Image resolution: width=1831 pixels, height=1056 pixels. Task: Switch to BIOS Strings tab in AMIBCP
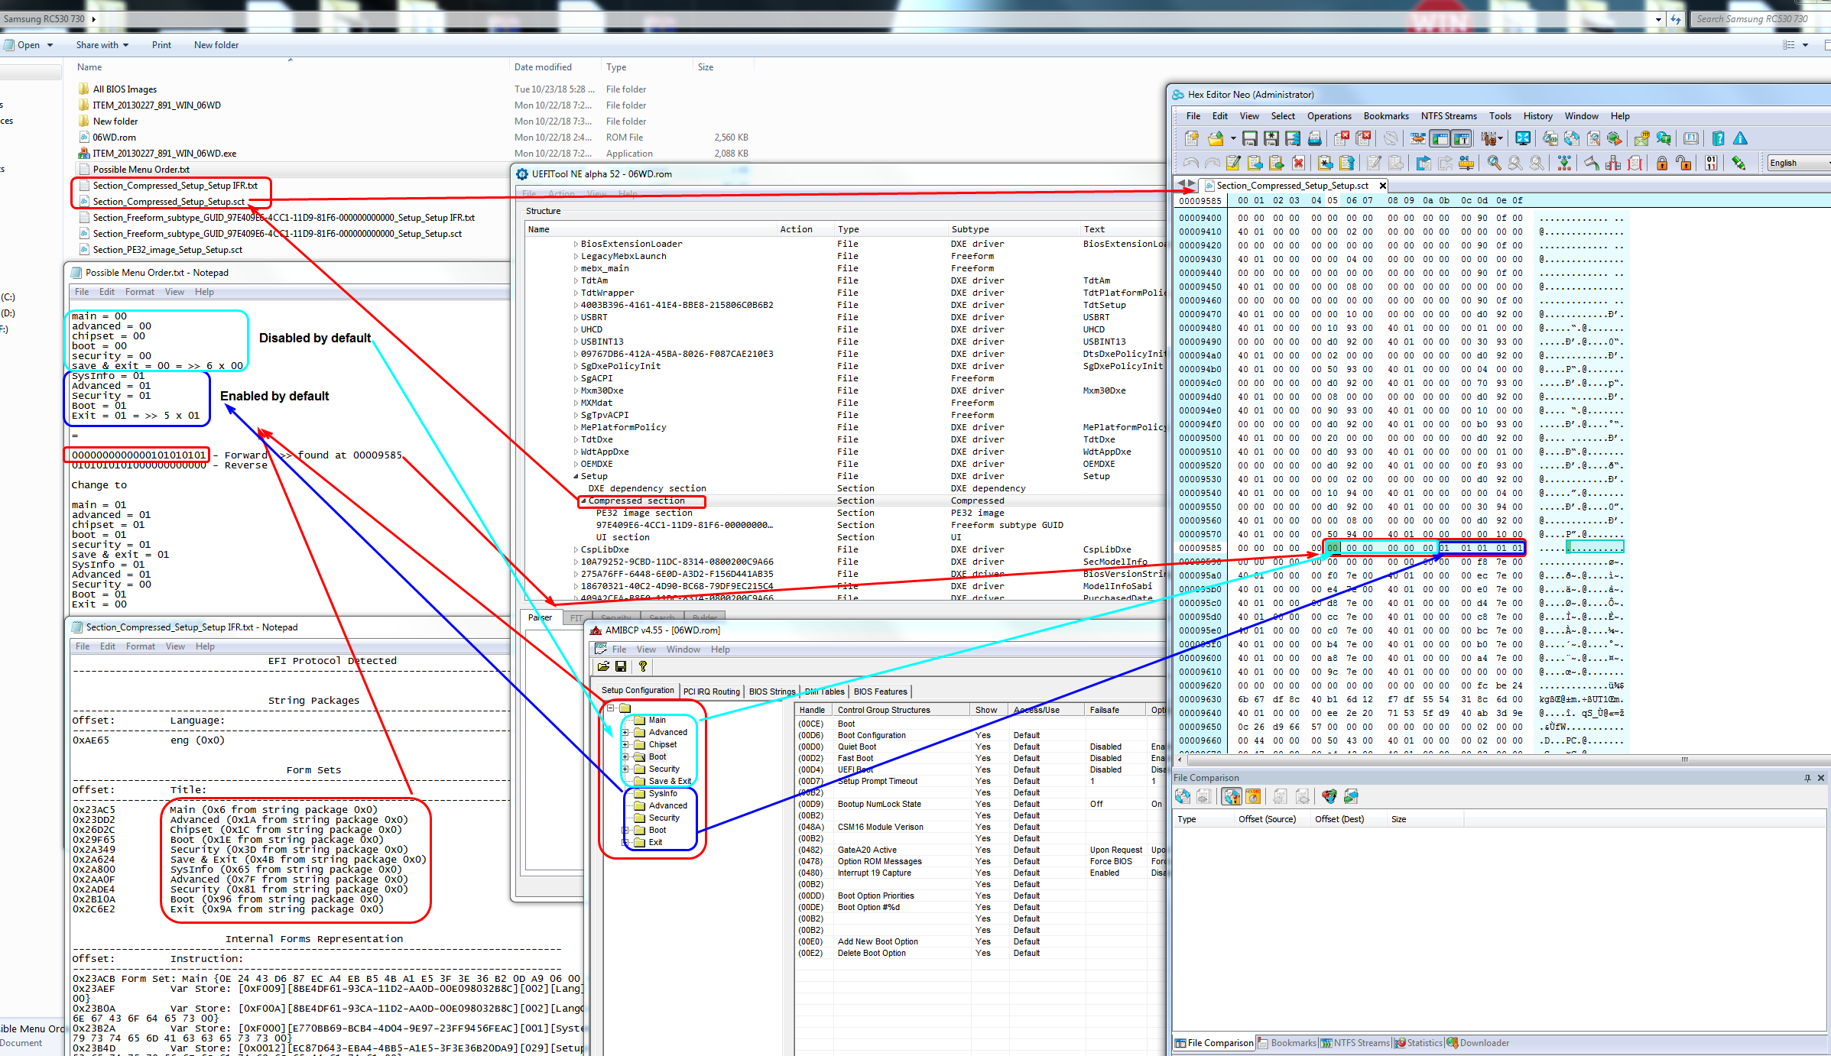tap(771, 692)
